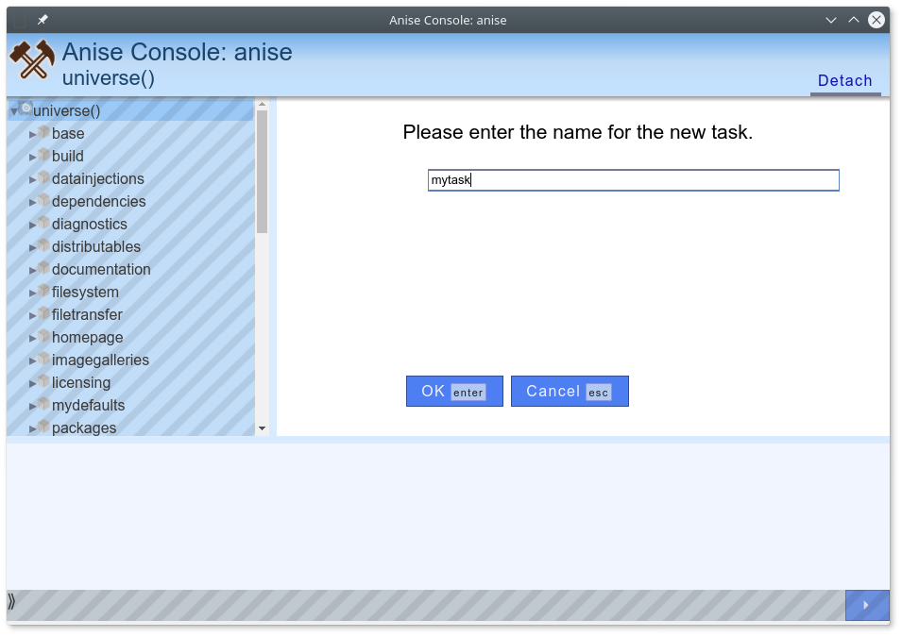The height and width of the screenshot is (637, 902).
Task: Select the base tree label
Action: pyautogui.click(x=68, y=133)
